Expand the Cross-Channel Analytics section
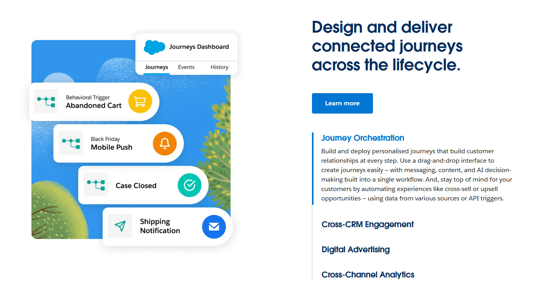 point(368,275)
